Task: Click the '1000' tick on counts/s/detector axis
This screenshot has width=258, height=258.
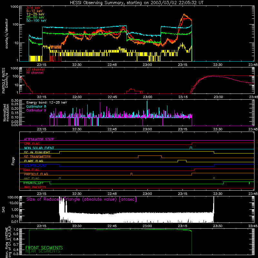Action: coord(14,7)
